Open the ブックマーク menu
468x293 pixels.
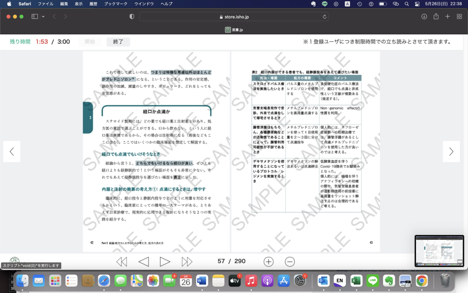click(x=116, y=4)
